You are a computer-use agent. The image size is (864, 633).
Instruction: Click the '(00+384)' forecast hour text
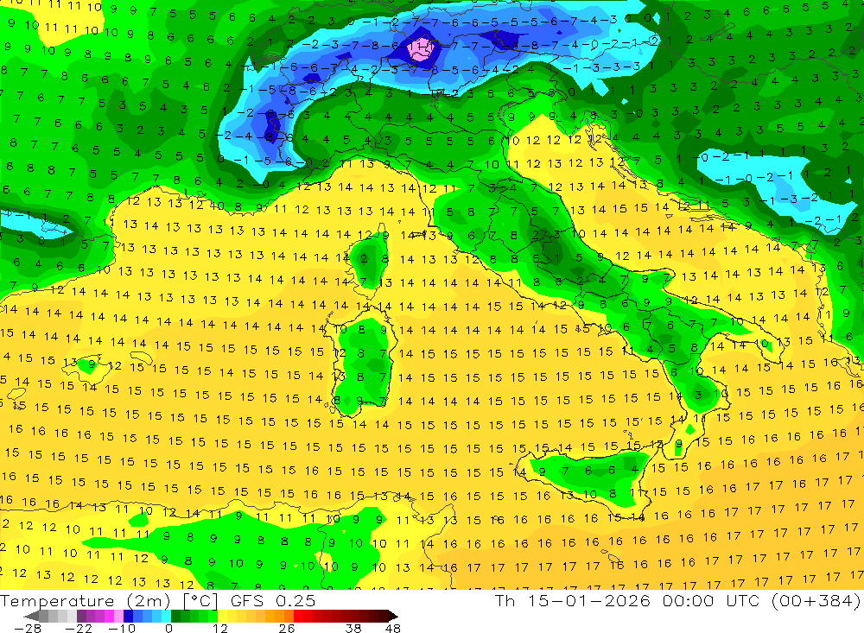(815, 600)
